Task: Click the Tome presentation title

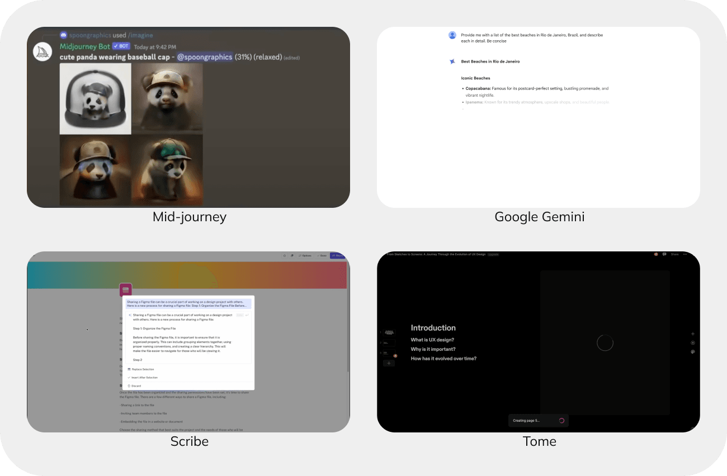Action: pyautogui.click(x=436, y=254)
